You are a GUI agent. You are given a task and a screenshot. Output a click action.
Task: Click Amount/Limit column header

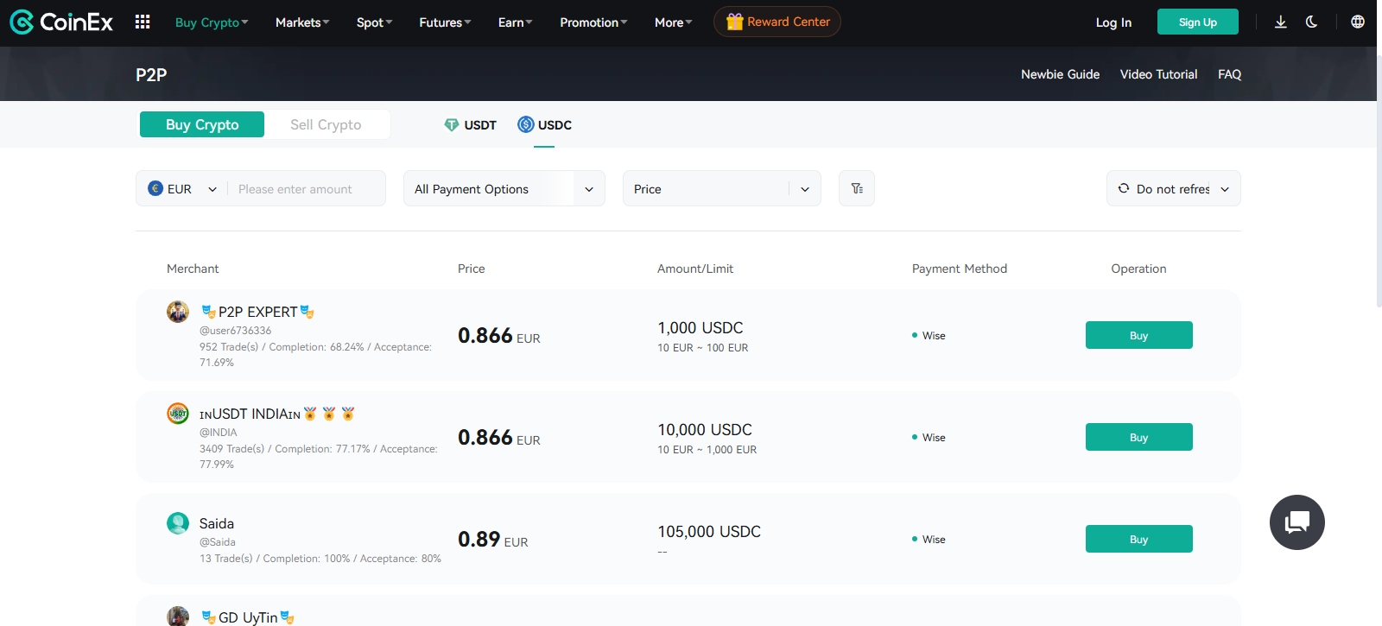(x=695, y=269)
